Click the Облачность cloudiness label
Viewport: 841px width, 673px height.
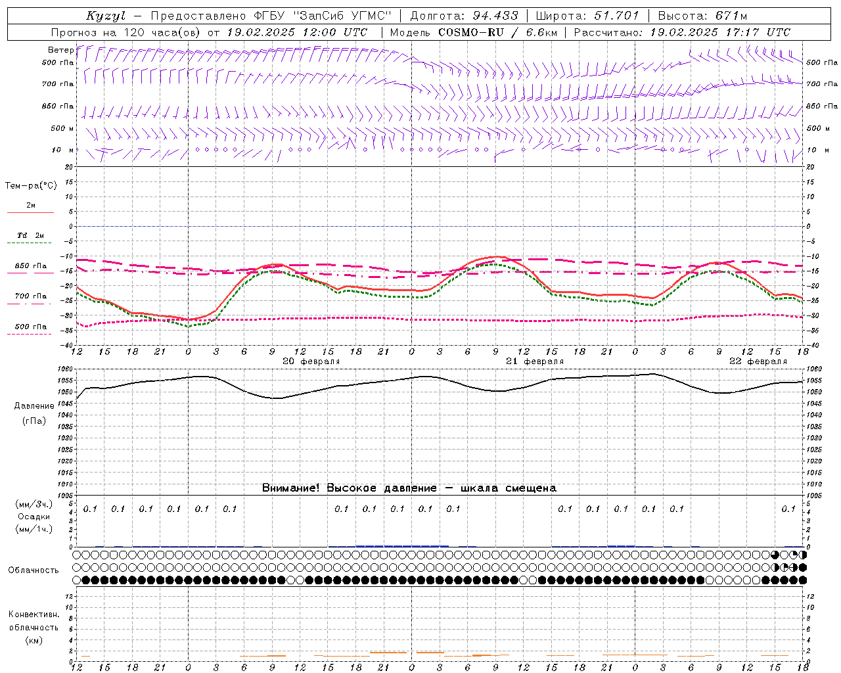[34, 570]
